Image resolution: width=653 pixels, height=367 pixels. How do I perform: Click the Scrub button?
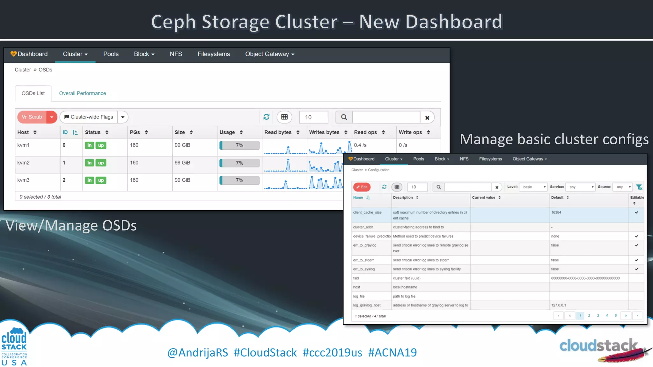click(x=32, y=117)
